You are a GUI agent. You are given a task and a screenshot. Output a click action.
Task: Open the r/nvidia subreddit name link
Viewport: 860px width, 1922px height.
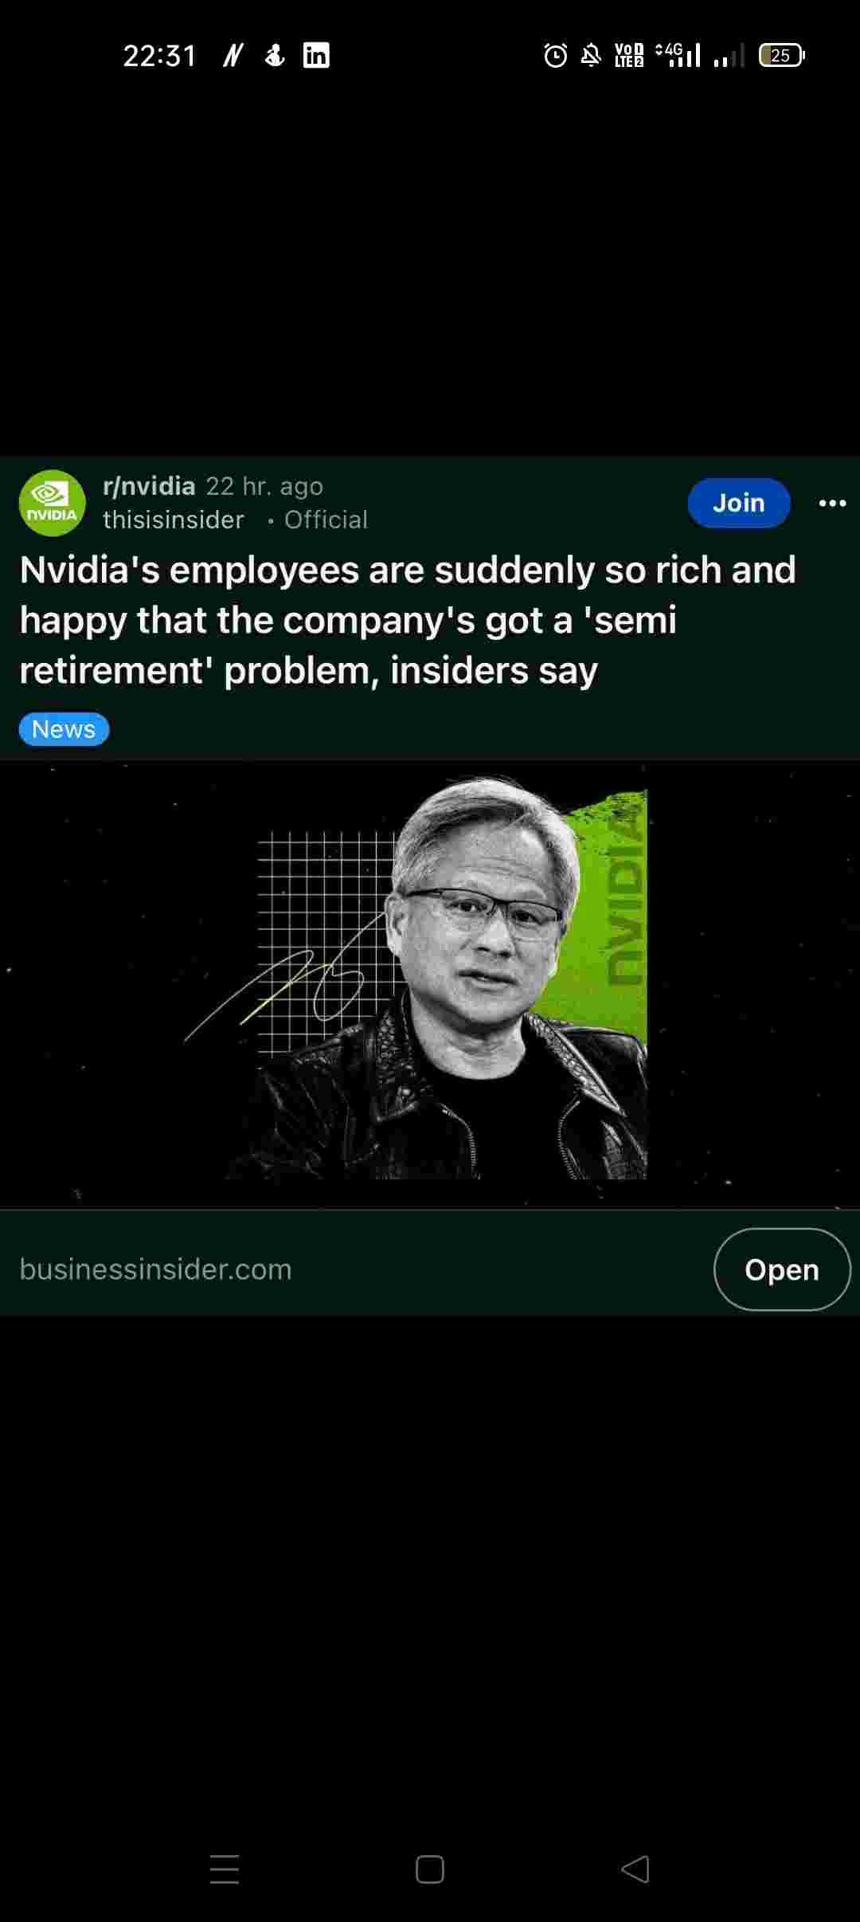[149, 486]
